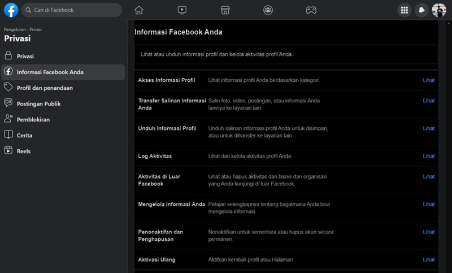This screenshot has height=273, width=452.
Task: Click the Cari di Facebook search field
Action: click(x=72, y=10)
